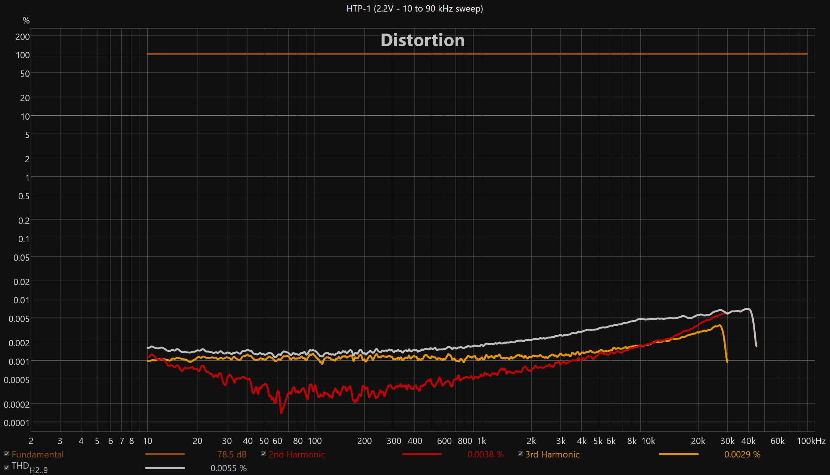Click the 3rd Harmonic legend label
830x475 pixels.
pyautogui.click(x=553, y=454)
